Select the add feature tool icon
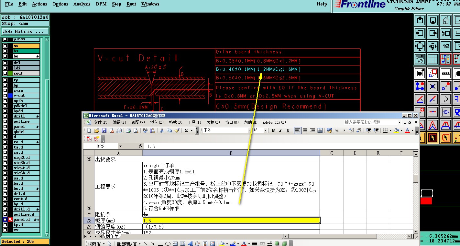Viewport: 460px width, 246px height. 420,73
